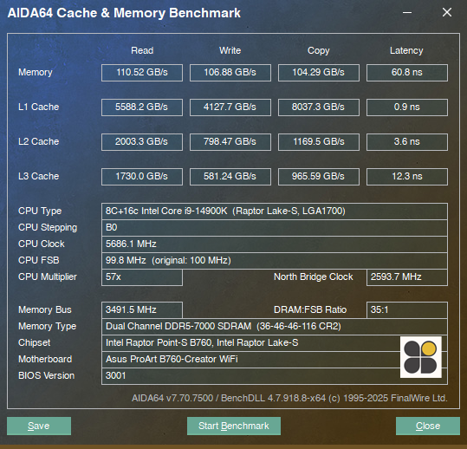Select the North Bridge Clock value box

[x=407, y=277]
